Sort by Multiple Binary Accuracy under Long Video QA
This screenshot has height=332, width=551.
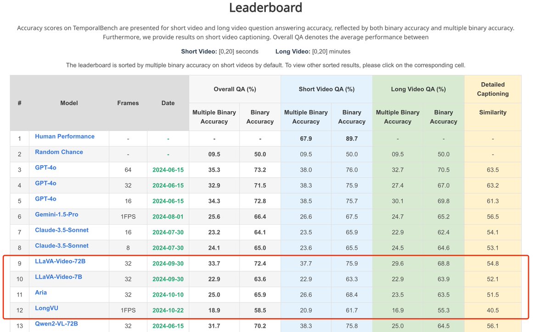[x=398, y=117]
